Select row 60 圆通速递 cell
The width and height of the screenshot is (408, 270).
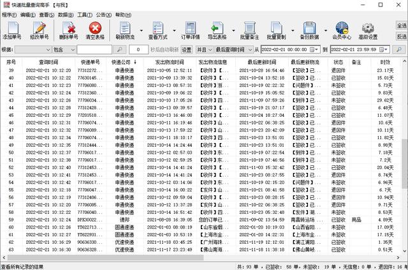(124, 227)
